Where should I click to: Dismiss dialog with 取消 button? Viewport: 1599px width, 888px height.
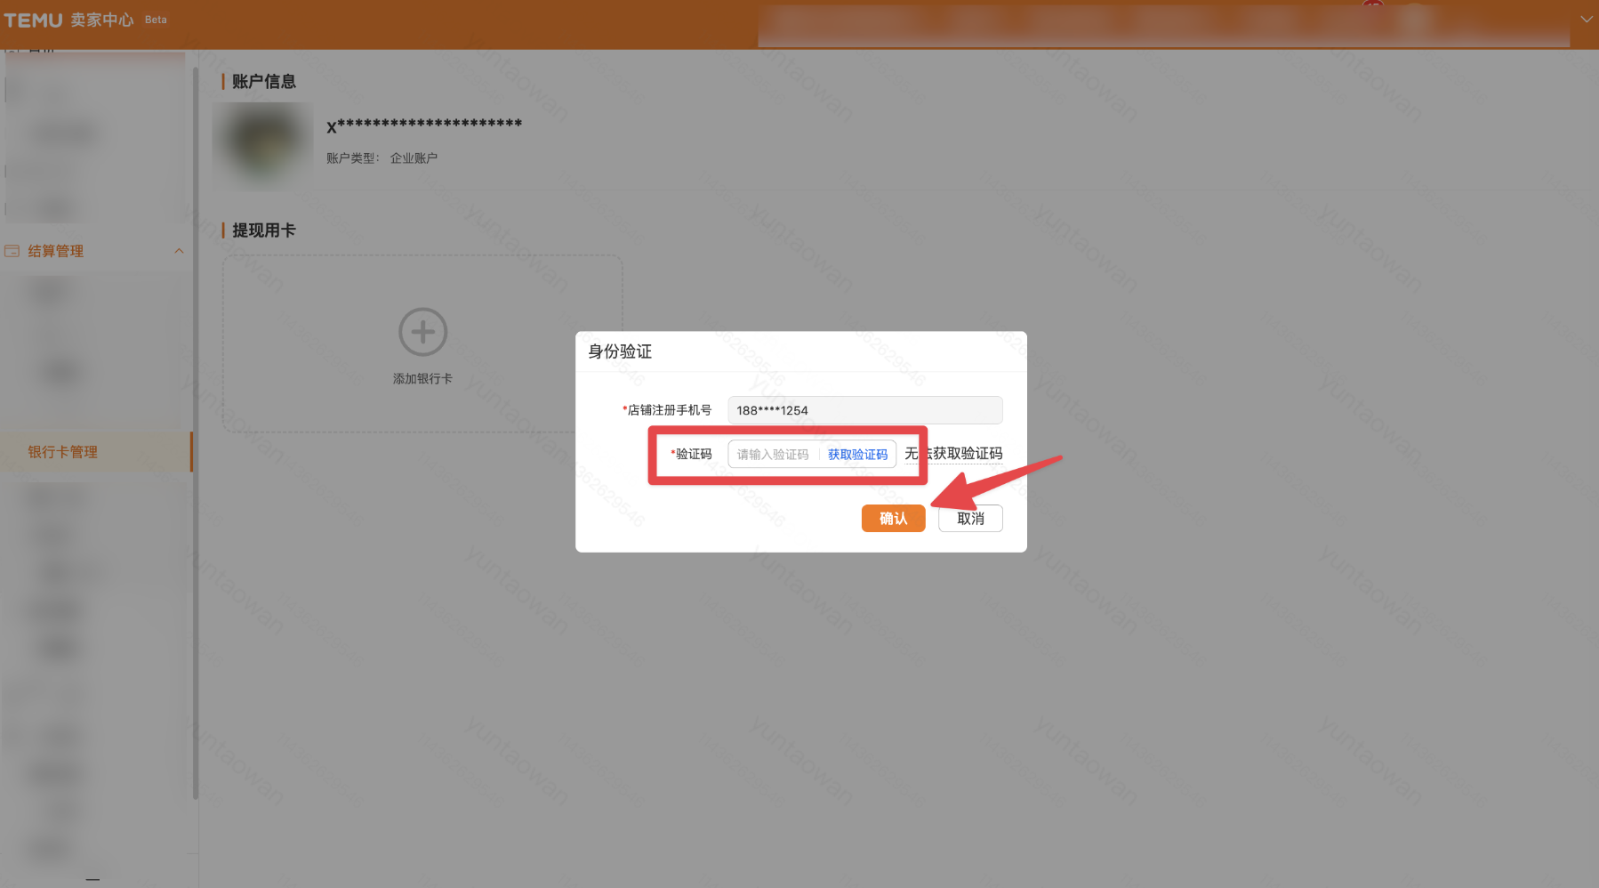click(970, 519)
